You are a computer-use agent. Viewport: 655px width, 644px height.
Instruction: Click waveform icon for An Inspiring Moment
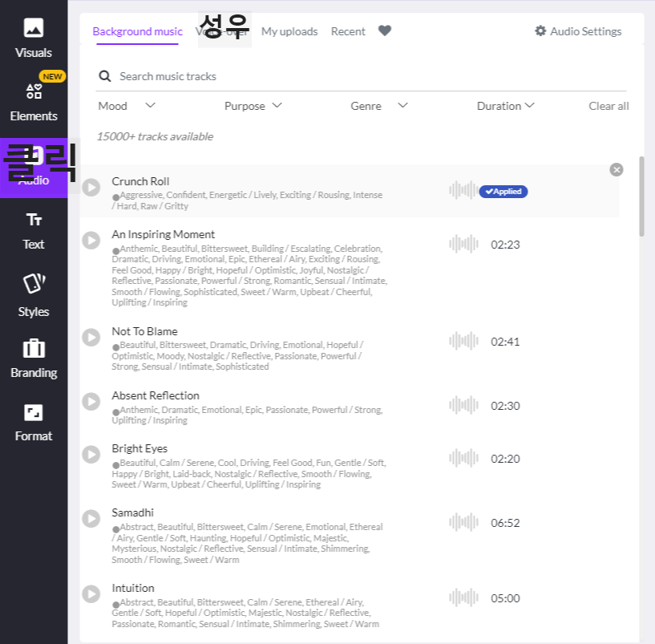tap(463, 244)
